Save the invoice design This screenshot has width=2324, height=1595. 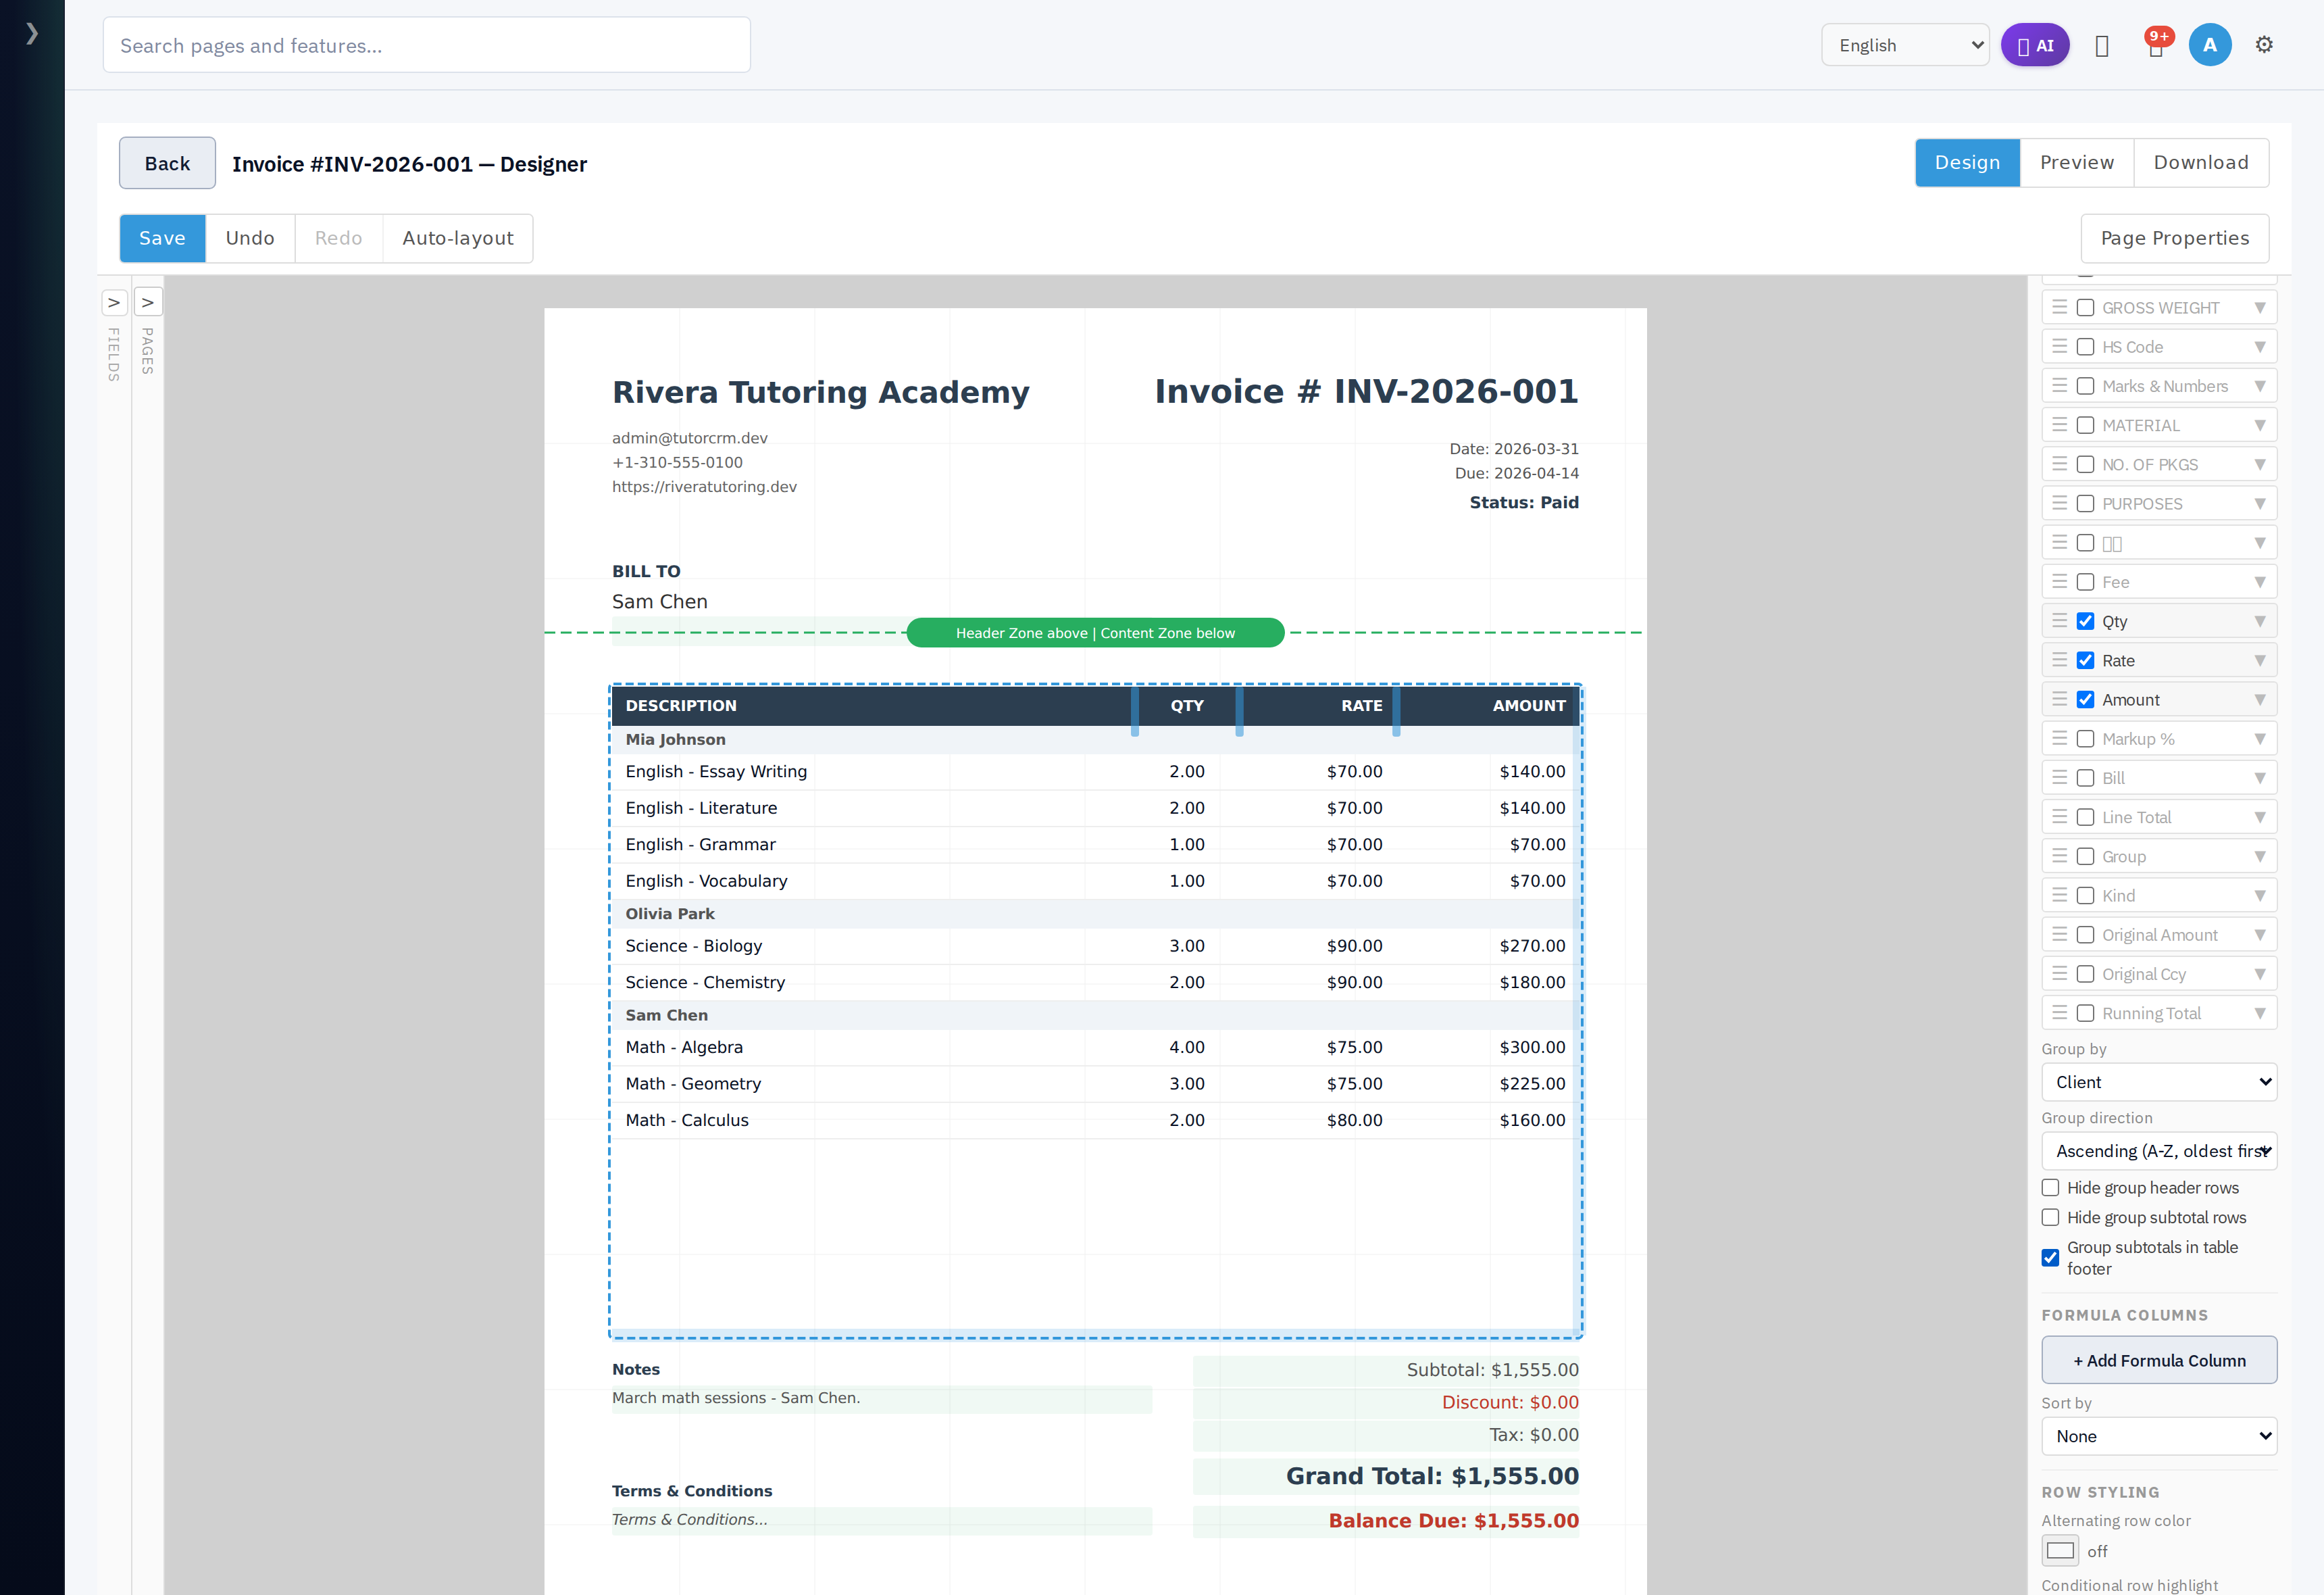tap(162, 238)
